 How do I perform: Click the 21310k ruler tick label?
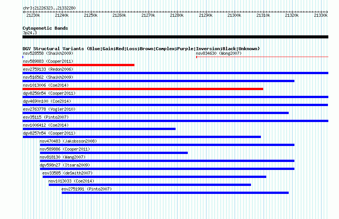[263, 15]
